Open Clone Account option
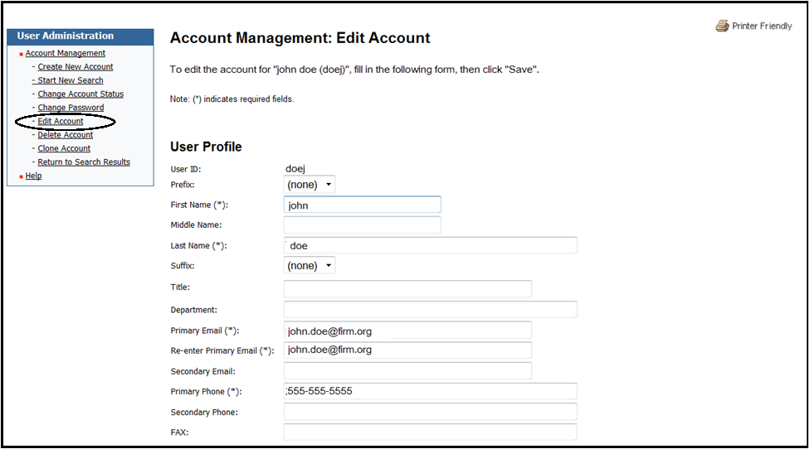 [x=64, y=149]
